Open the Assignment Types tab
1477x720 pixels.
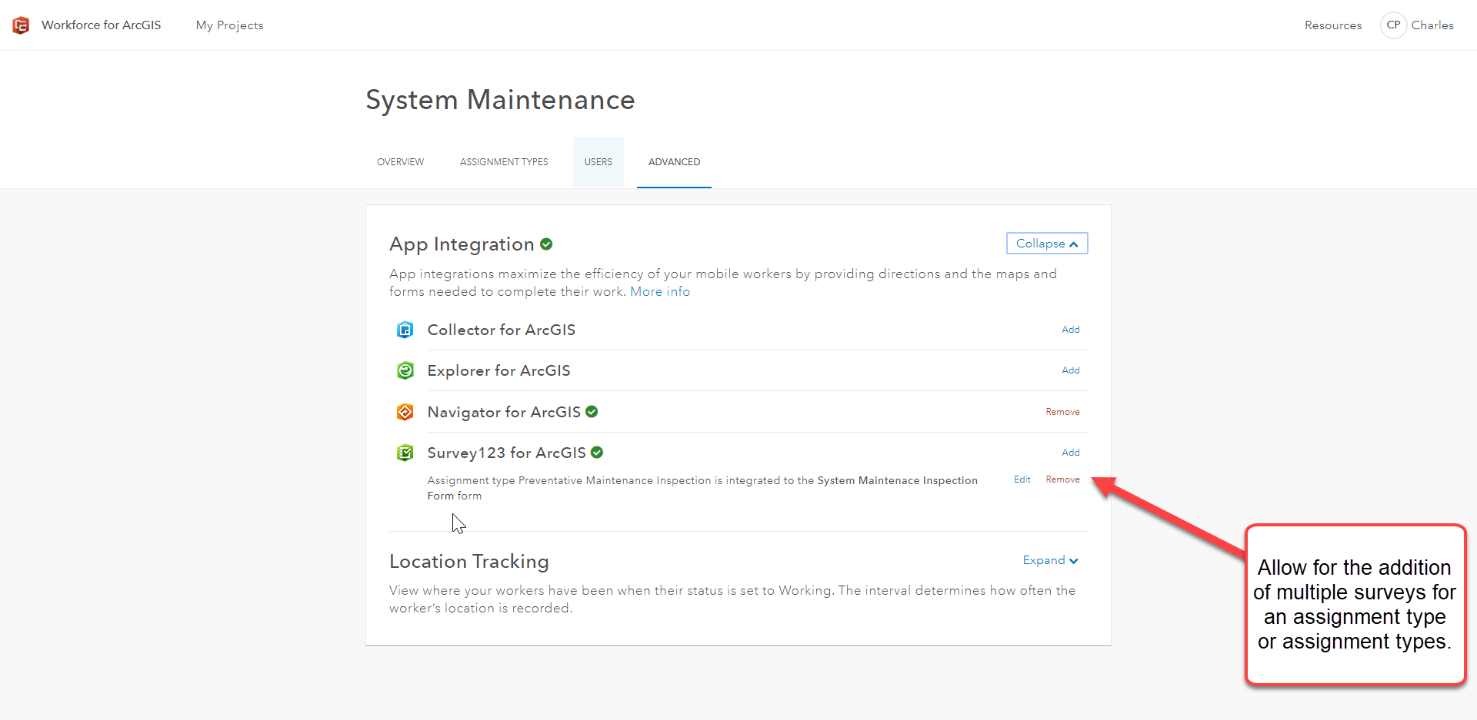504,162
